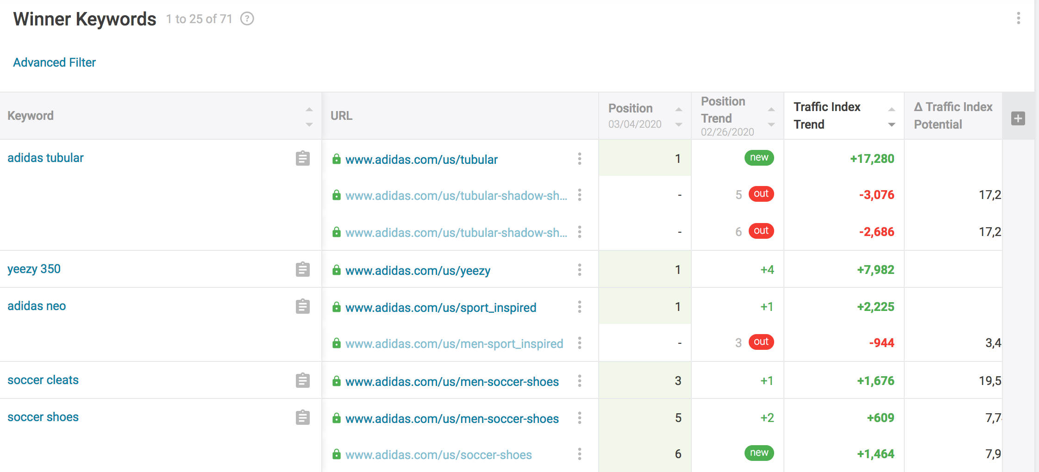Sort the Keyword column descending
The image size is (1039, 472).
pyautogui.click(x=309, y=124)
